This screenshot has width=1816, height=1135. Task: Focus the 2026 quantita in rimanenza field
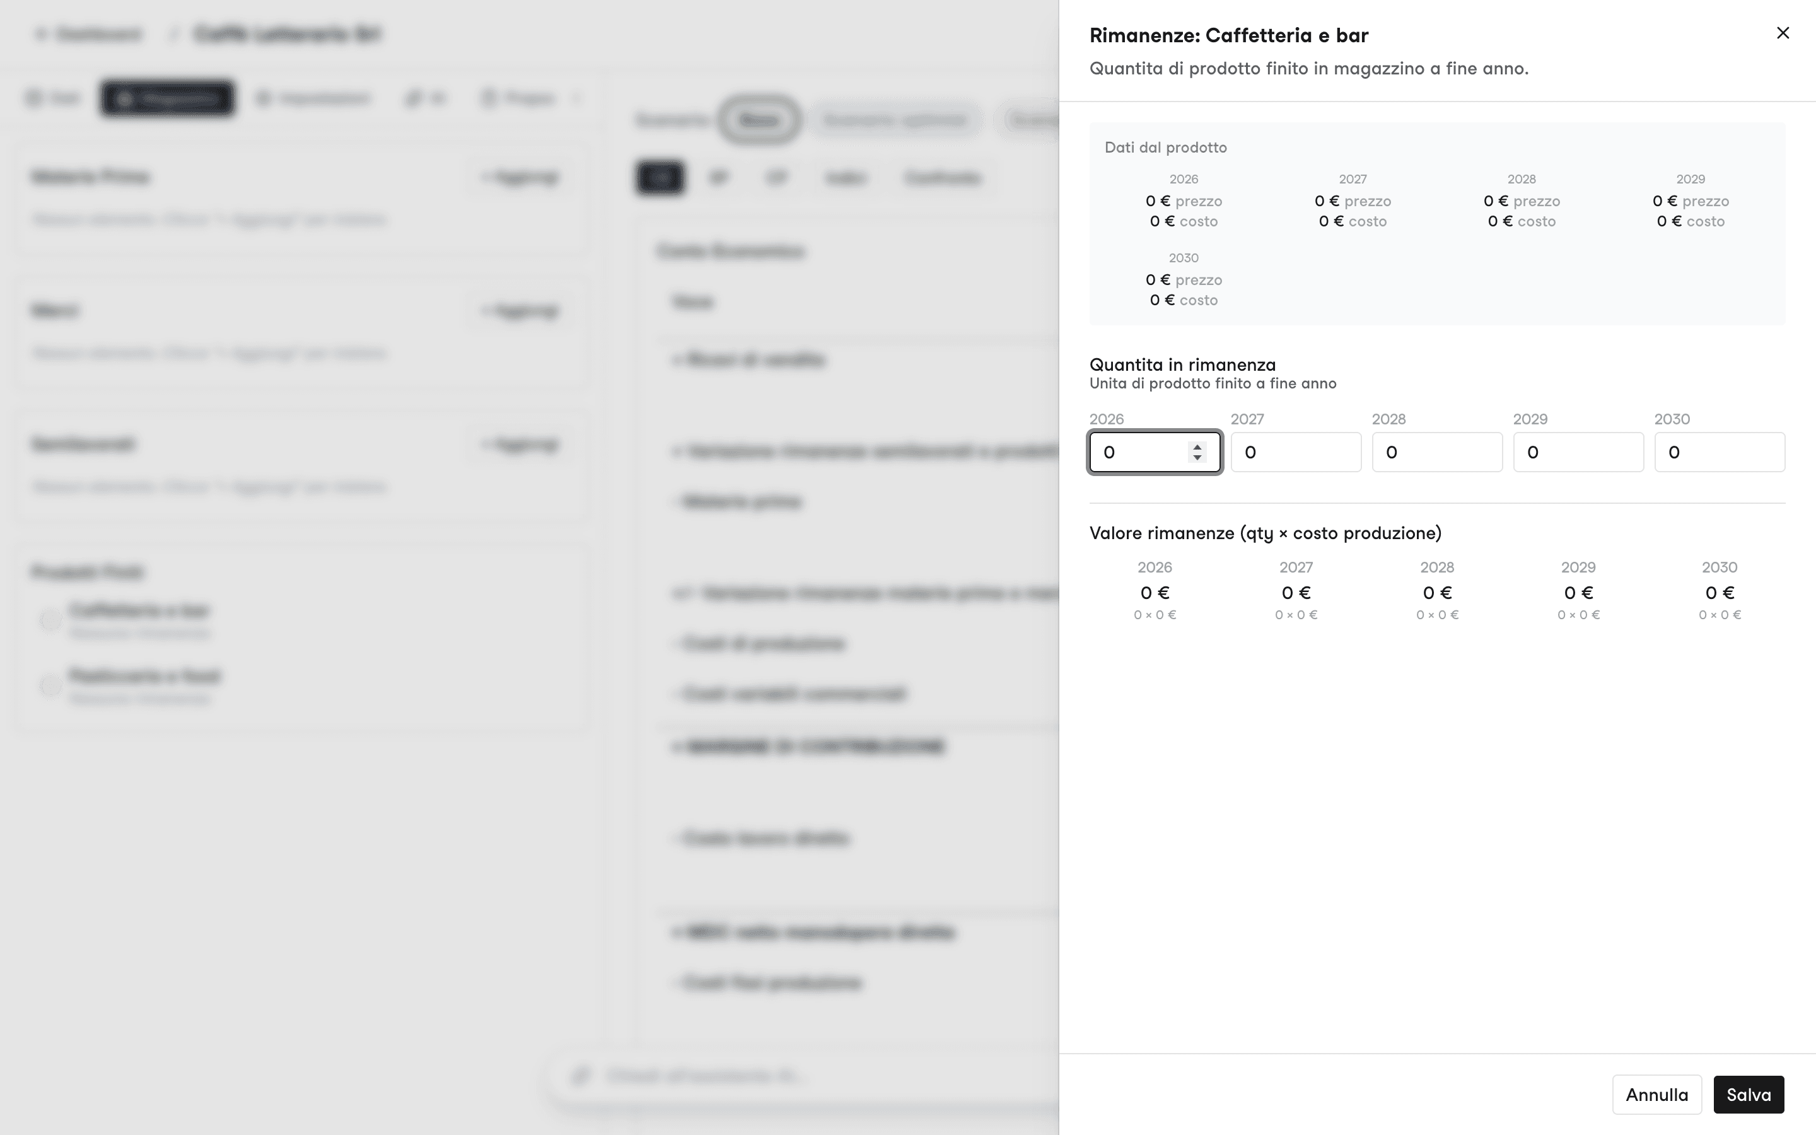[x=1154, y=452]
